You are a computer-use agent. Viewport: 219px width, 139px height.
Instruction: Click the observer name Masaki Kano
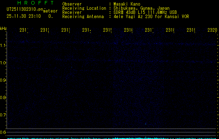point(127,4)
